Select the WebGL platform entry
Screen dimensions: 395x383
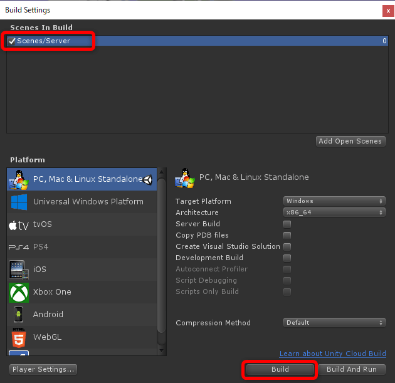pos(82,337)
